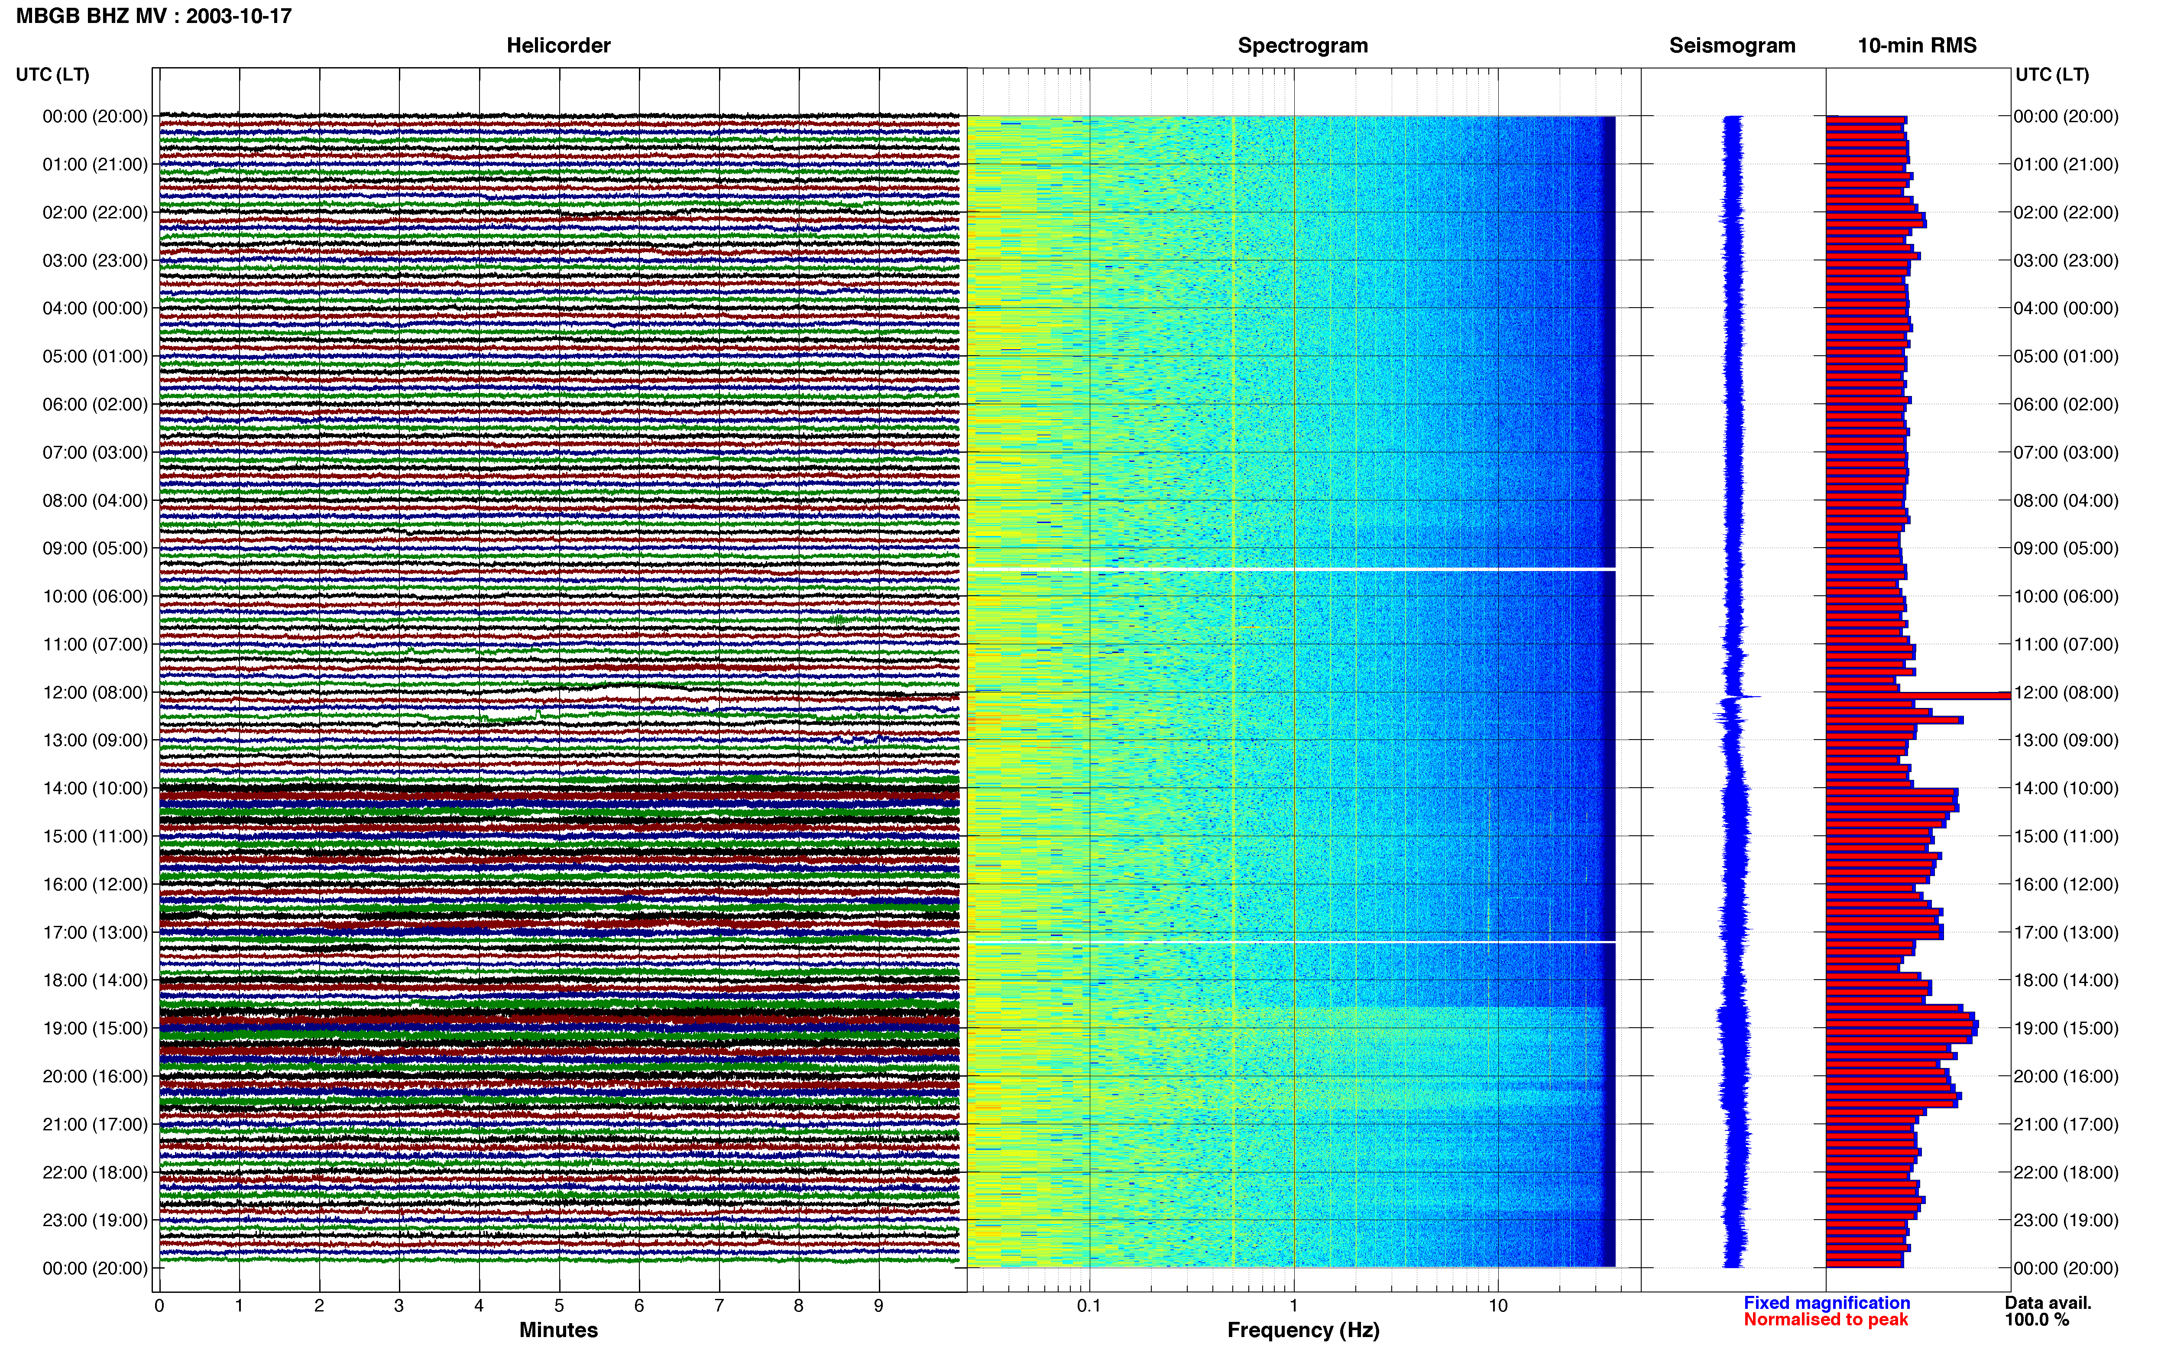The height and width of the screenshot is (1360, 2174).
Task: Click the 'Data avail.' label
Action: pos(2048,1302)
